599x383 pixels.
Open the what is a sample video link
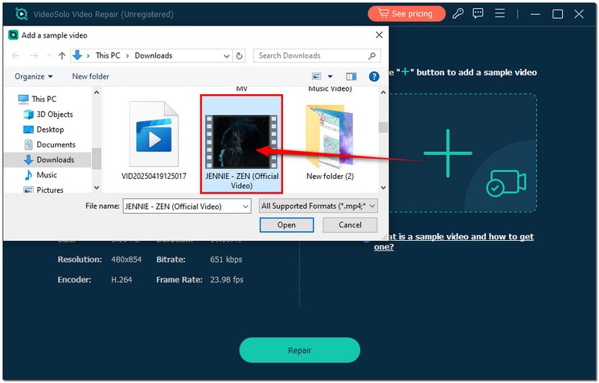click(454, 242)
